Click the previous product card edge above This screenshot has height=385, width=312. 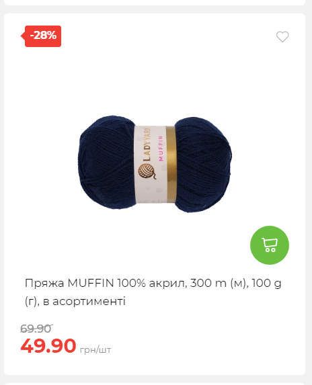click(155, 3)
